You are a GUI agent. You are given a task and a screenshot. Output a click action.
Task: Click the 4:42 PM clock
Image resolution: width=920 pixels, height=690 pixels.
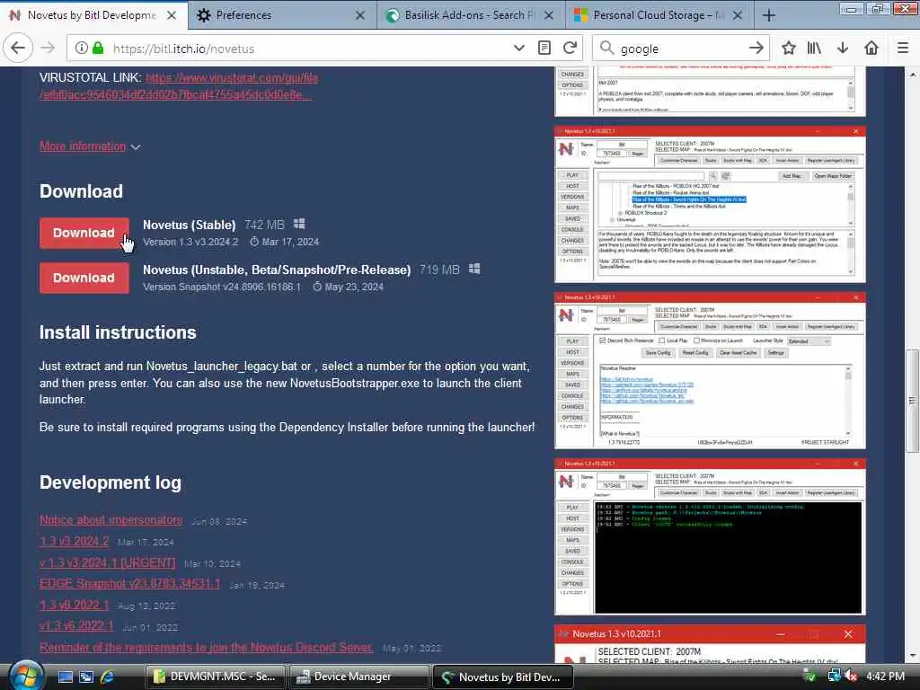[x=885, y=677]
